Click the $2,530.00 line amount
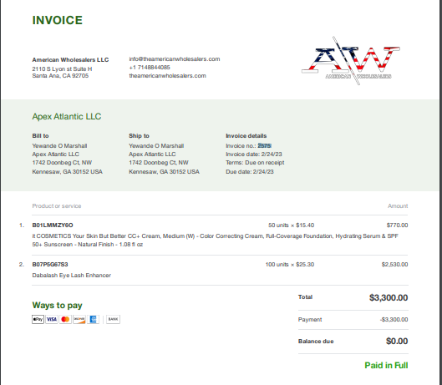The image size is (442, 385). pyautogui.click(x=394, y=265)
